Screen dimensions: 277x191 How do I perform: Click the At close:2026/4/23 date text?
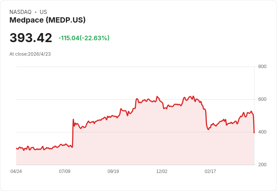pyautogui.click(x=30, y=54)
